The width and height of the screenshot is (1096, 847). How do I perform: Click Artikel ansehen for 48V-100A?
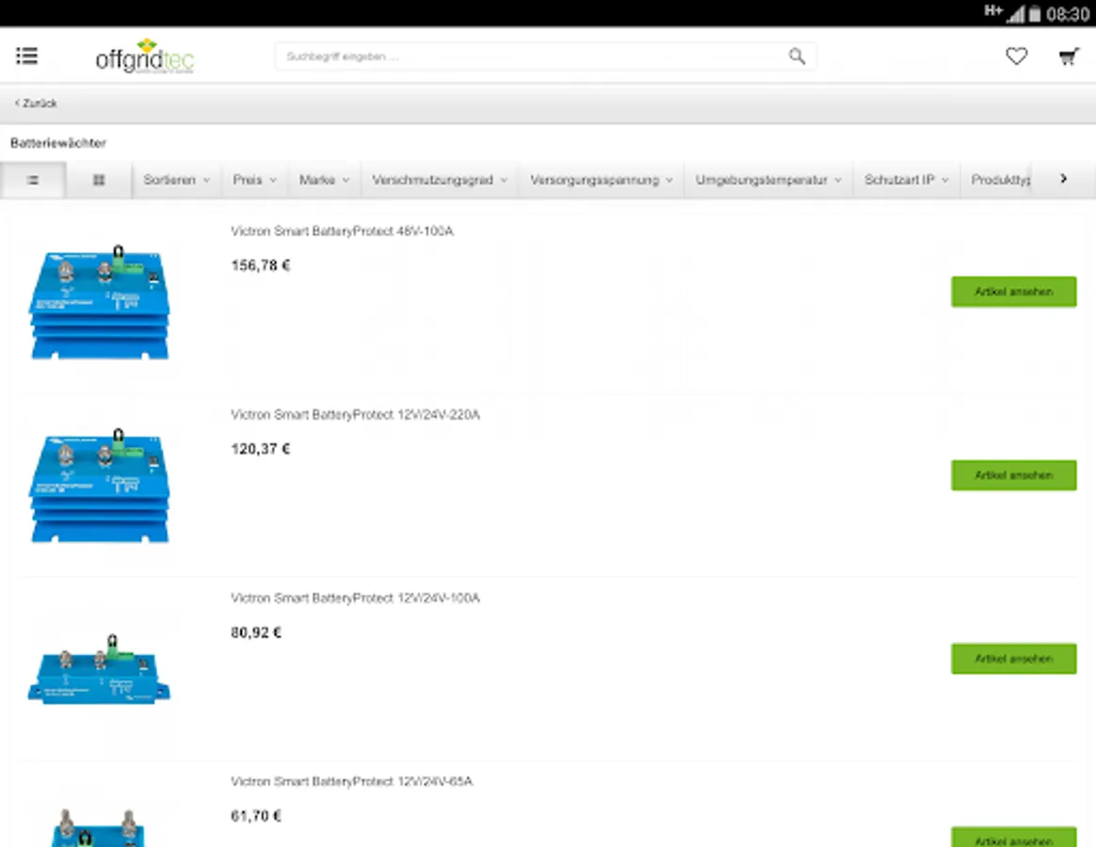click(1013, 292)
